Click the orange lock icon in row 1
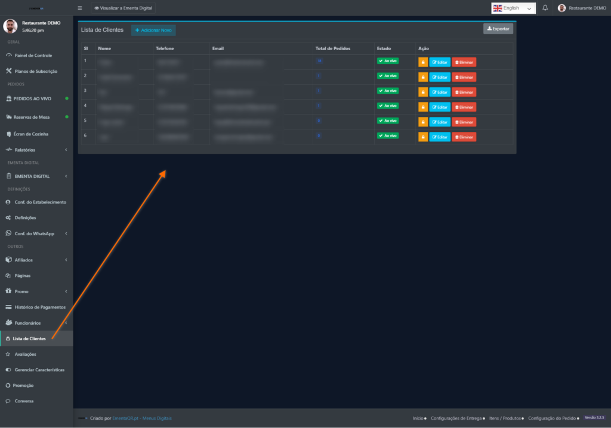Viewport: 611px width, 428px height. (423, 62)
